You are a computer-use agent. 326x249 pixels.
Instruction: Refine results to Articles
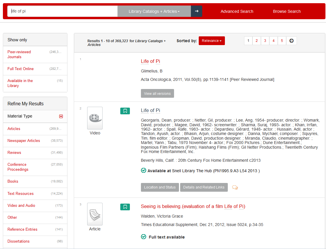[14, 129]
